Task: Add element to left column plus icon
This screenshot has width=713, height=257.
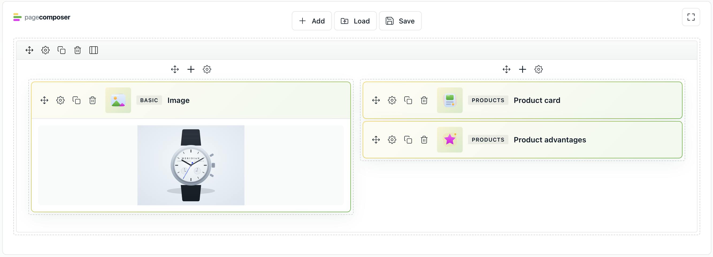Action: pos(191,69)
